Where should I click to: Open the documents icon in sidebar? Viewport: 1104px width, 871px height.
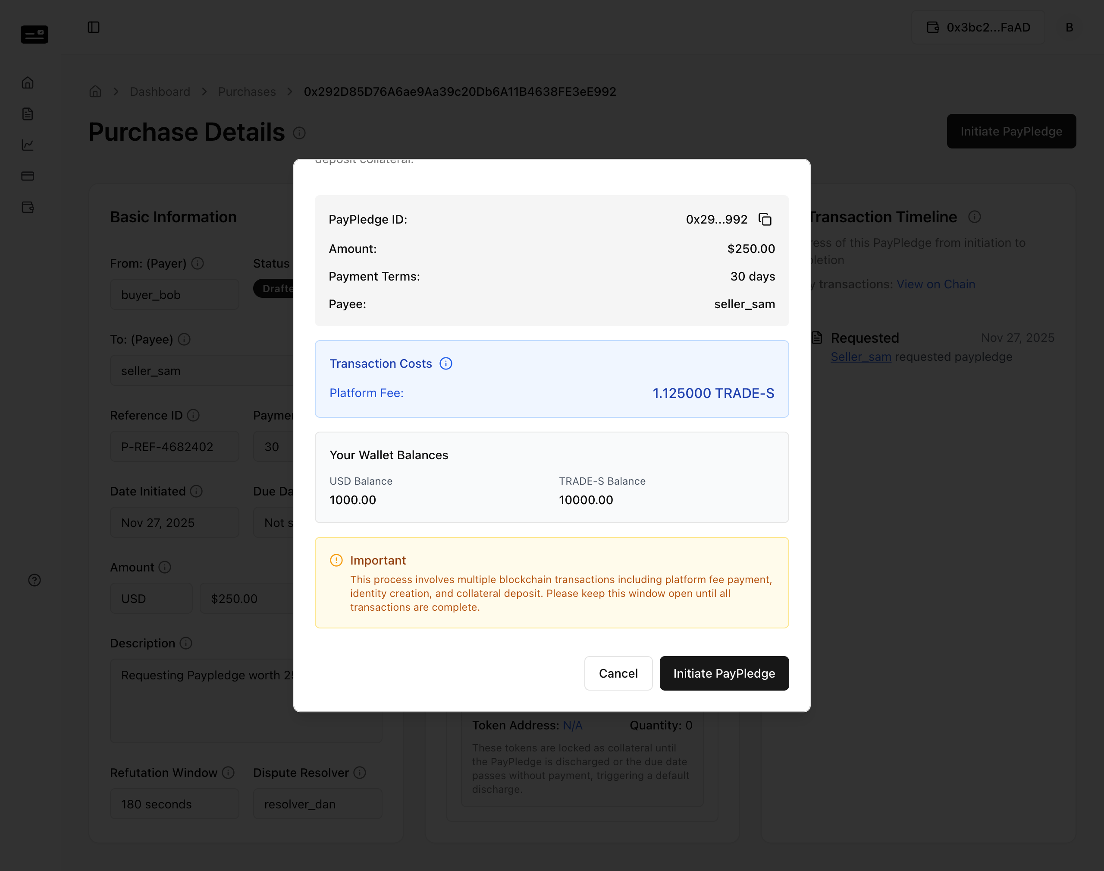pyautogui.click(x=28, y=114)
